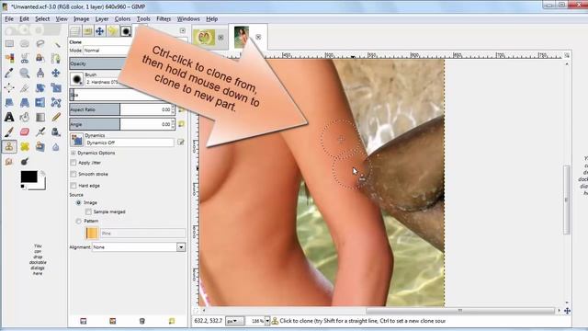
Task: Select the Bucket Fill tool
Action: 25,117
